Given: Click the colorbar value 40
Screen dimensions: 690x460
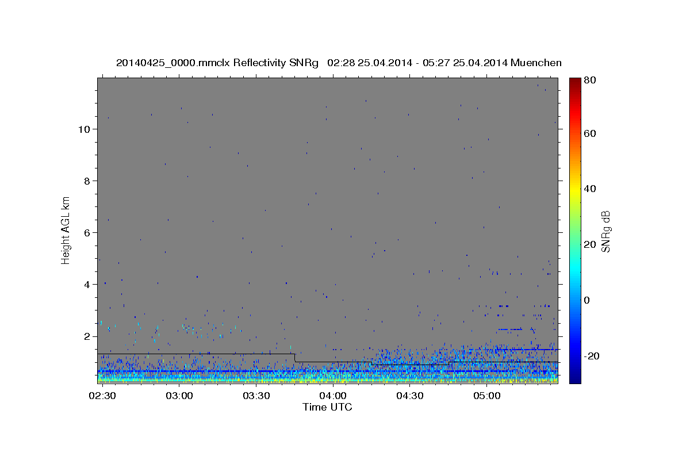Looking at the screenshot, I should [x=590, y=189].
